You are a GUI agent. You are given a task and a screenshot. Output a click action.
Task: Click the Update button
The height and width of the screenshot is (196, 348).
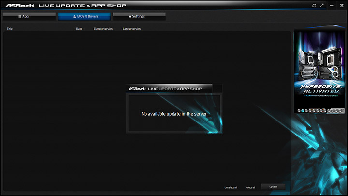[273, 187]
